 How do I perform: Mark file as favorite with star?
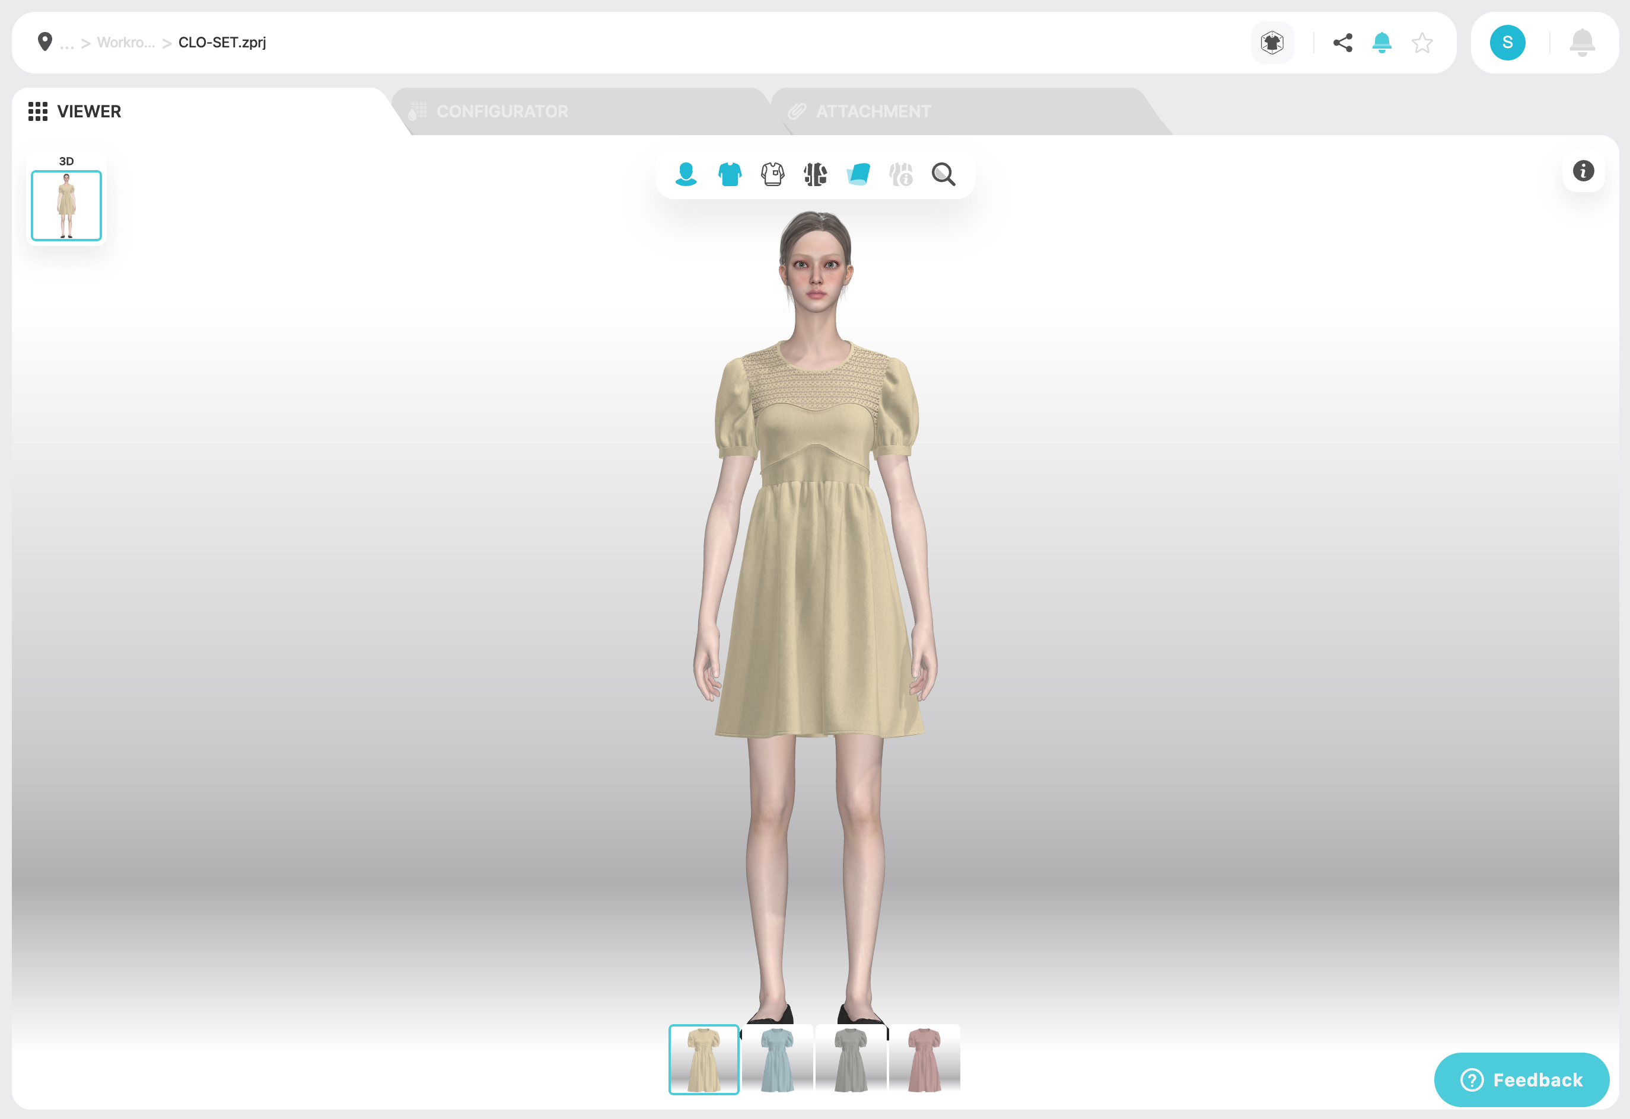[1422, 43]
